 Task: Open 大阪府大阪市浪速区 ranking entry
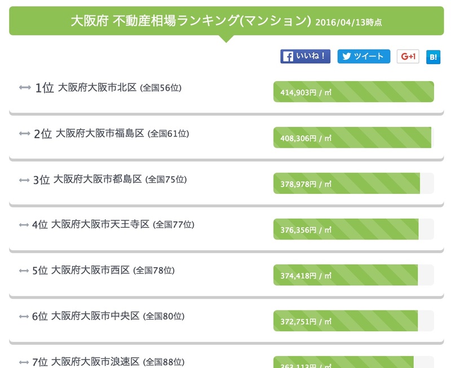click(95, 362)
